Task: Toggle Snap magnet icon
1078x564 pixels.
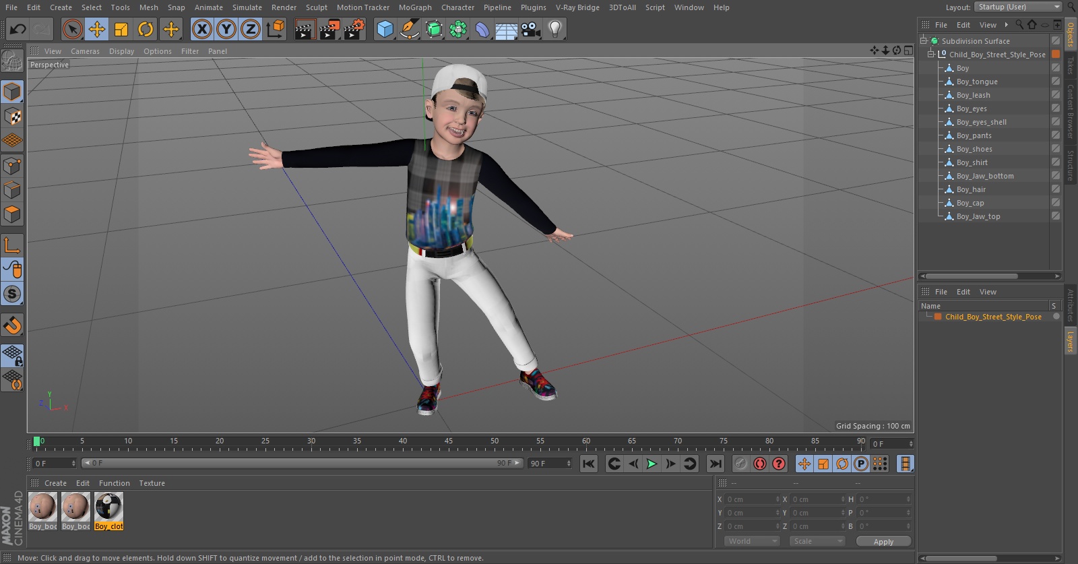Action: tap(13, 325)
